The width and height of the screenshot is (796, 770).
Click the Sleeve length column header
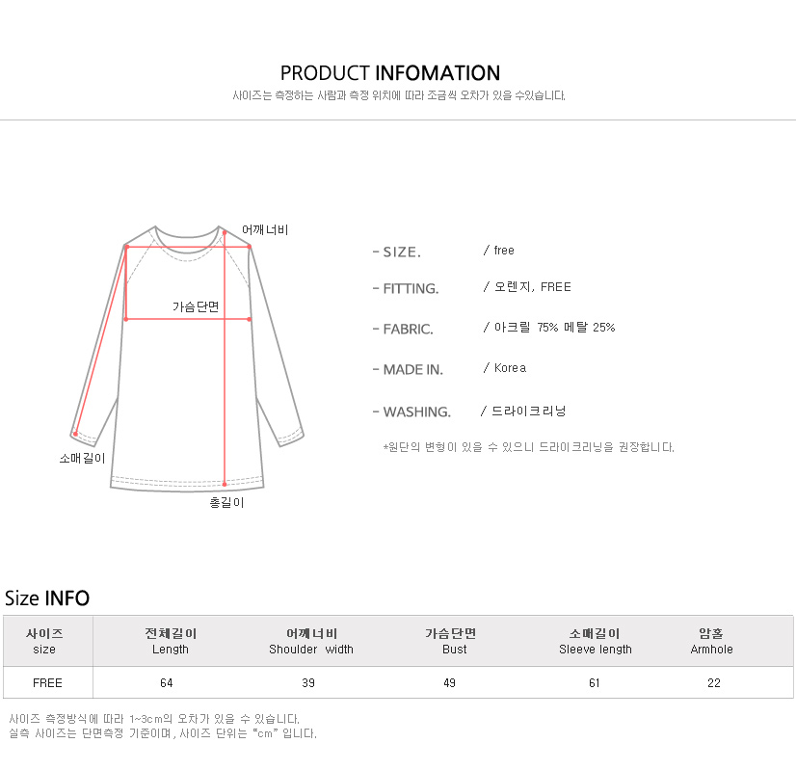click(595, 641)
